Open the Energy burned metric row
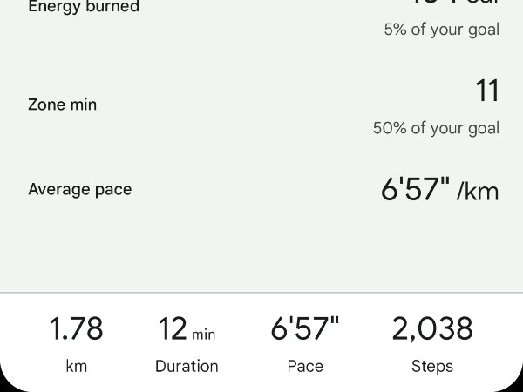Image resolution: width=523 pixels, height=392 pixels. click(x=261, y=18)
